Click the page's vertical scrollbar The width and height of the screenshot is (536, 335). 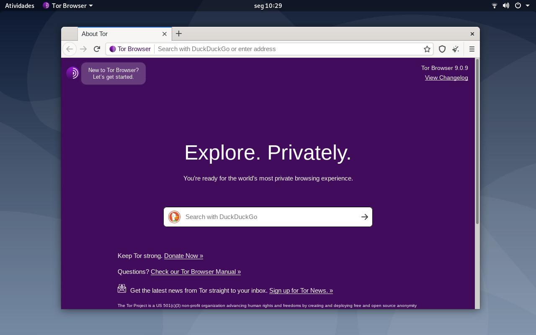pos(477,142)
